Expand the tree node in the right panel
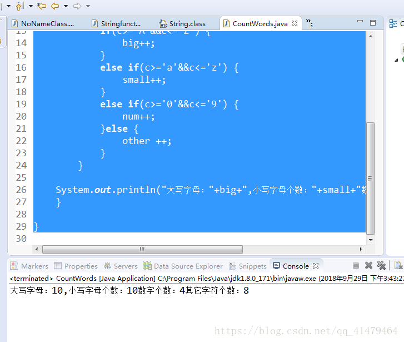Screen dimensions: 404x342 pyautogui.click(x=396, y=60)
